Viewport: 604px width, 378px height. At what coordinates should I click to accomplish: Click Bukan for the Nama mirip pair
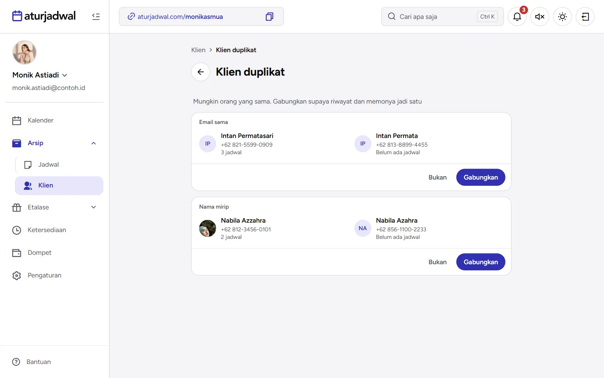click(x=438, y=262)
